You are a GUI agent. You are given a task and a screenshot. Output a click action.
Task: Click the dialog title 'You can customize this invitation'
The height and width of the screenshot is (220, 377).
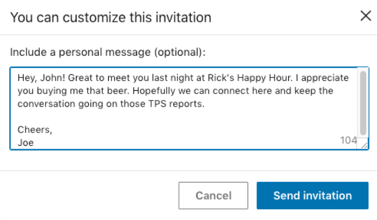pos(110,17)
